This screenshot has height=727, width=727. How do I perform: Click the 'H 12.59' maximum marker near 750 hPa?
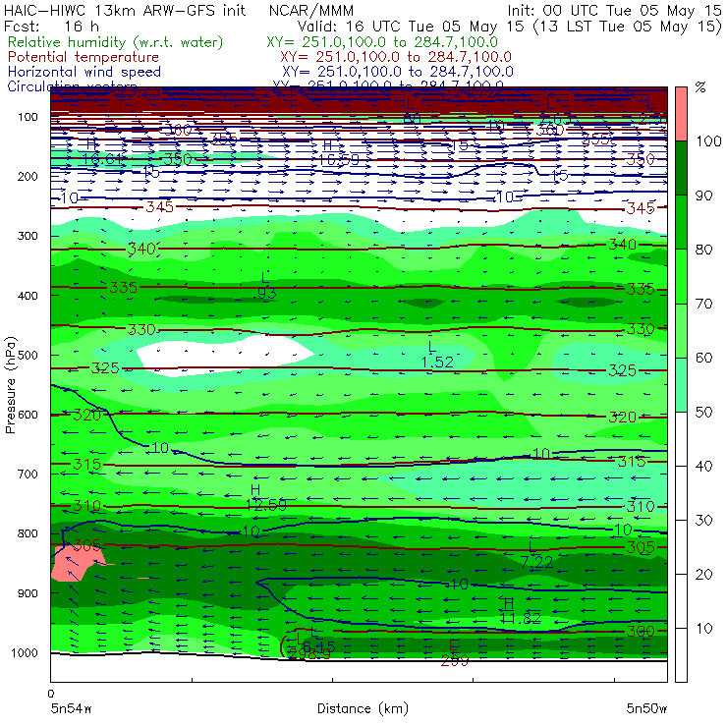pyautogui.click(x=265, y=497)
